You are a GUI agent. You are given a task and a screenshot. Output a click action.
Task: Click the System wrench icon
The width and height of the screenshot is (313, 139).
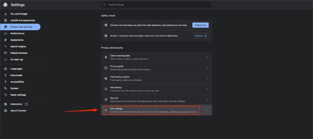click(x=6, y=88)
